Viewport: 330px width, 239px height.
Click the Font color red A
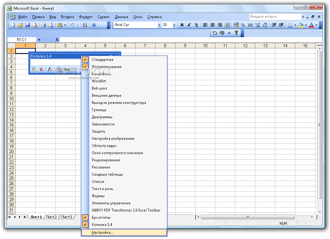pyautogui.click(x=311, y=25)
